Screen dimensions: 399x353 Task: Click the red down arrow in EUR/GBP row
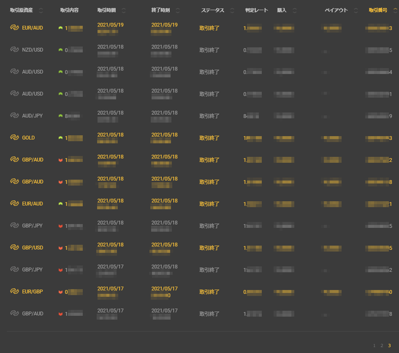(x=60, y=292)
